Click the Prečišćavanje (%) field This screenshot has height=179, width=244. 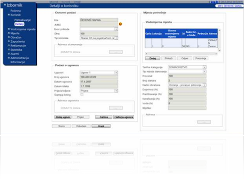[x=187, y=94]
